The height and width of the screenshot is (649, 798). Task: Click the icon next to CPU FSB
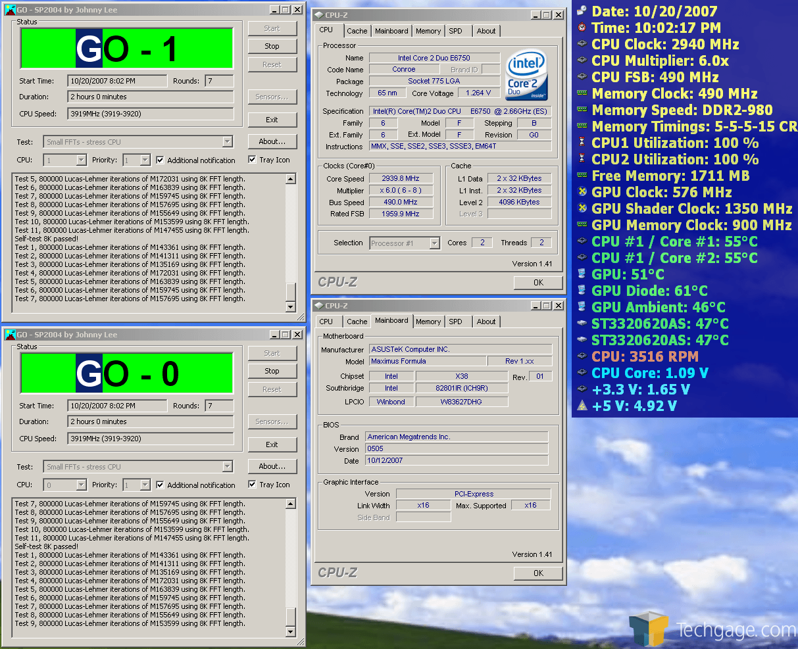[x=582, y=77]
